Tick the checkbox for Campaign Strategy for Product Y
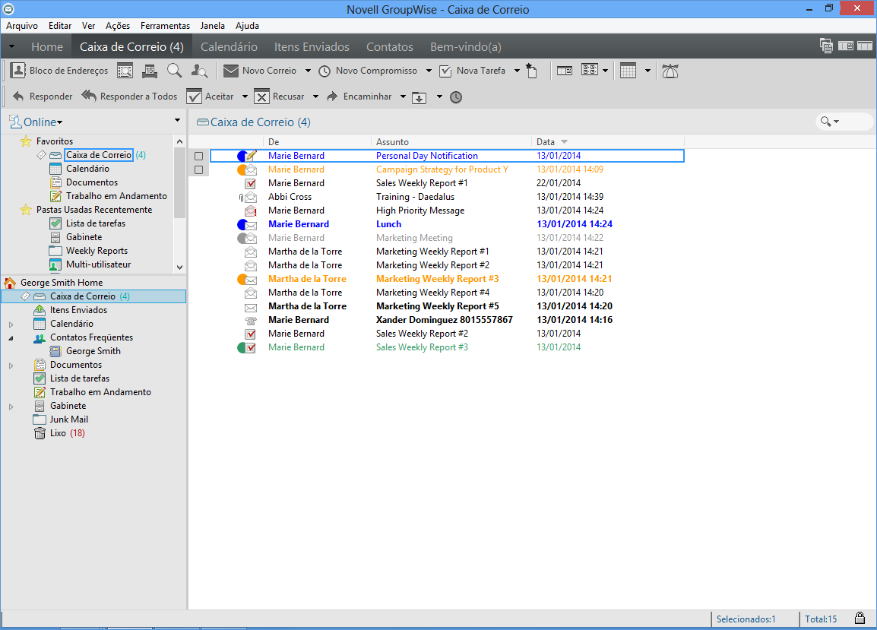This screenshot has height=630, width=877. [198, 169]
